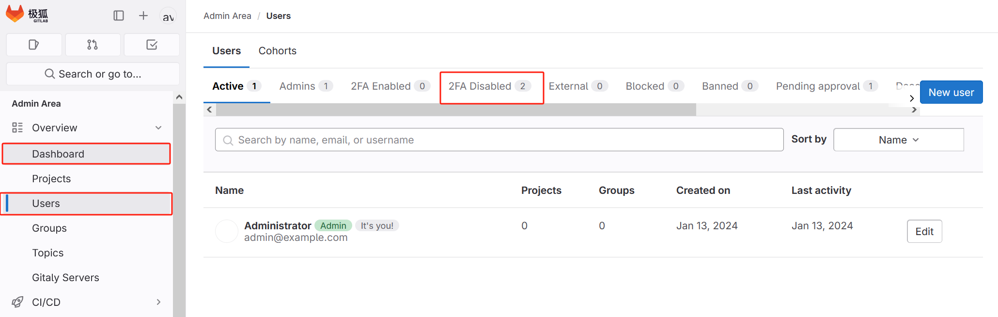Open the Admin Area breadcrumb link
Viewport: 998px width, 317px height.
click(227, 16)
